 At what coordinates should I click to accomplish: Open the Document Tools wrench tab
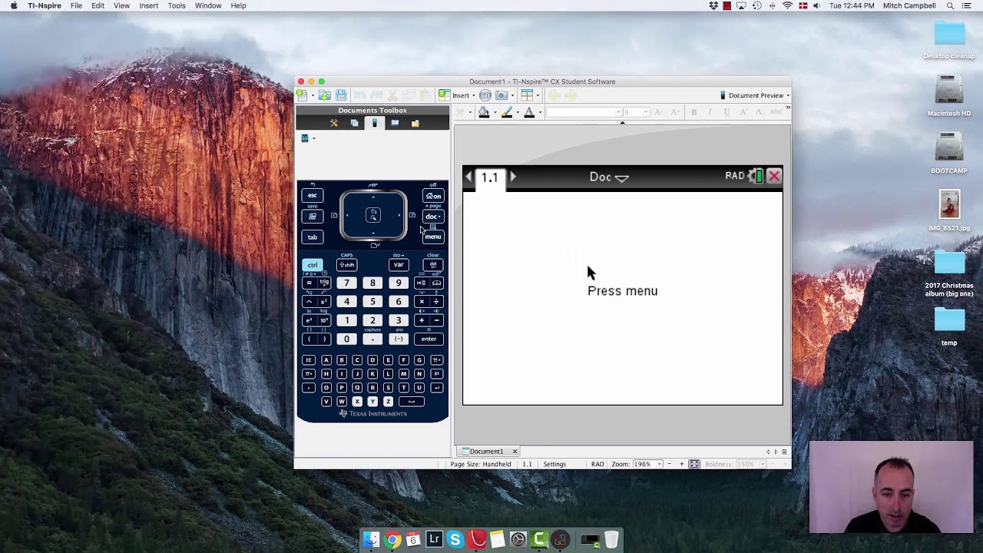point(334,123)
